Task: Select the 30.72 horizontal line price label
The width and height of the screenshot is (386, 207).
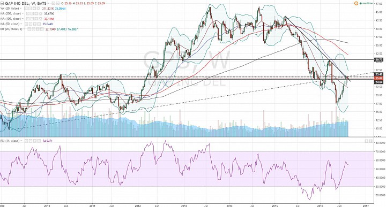Action: point(378,59)
